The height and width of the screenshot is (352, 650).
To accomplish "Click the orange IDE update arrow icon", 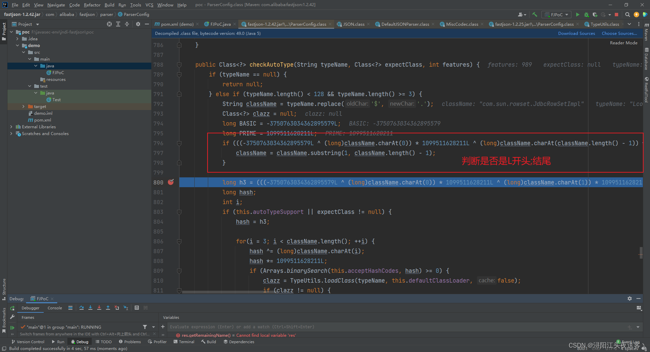I will pyautogui.click(x=636, y=15).
